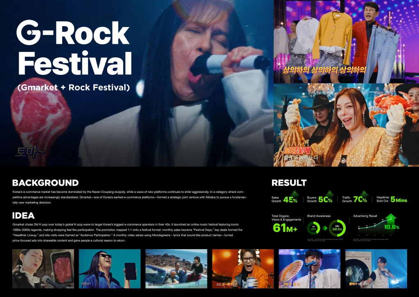Click the 50.5% brand awareness donut chart
This screenshot has height=297, width=419.
(x=337, y=228)
